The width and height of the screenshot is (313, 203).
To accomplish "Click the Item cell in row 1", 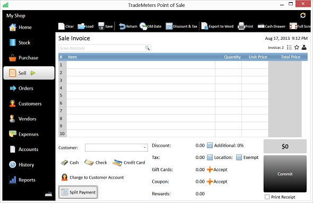I will pyautogui.click(x=141, y=65).
